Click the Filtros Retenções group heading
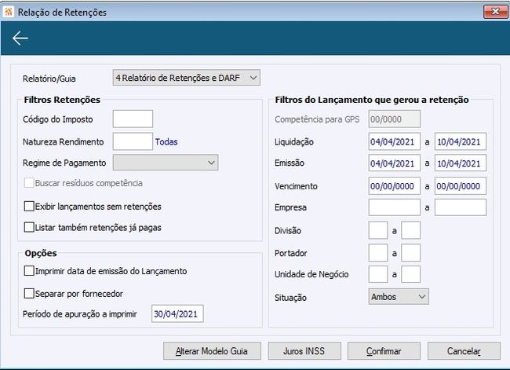Image resolution: width=510 pixels, height=370 pixels. (62, 100)
